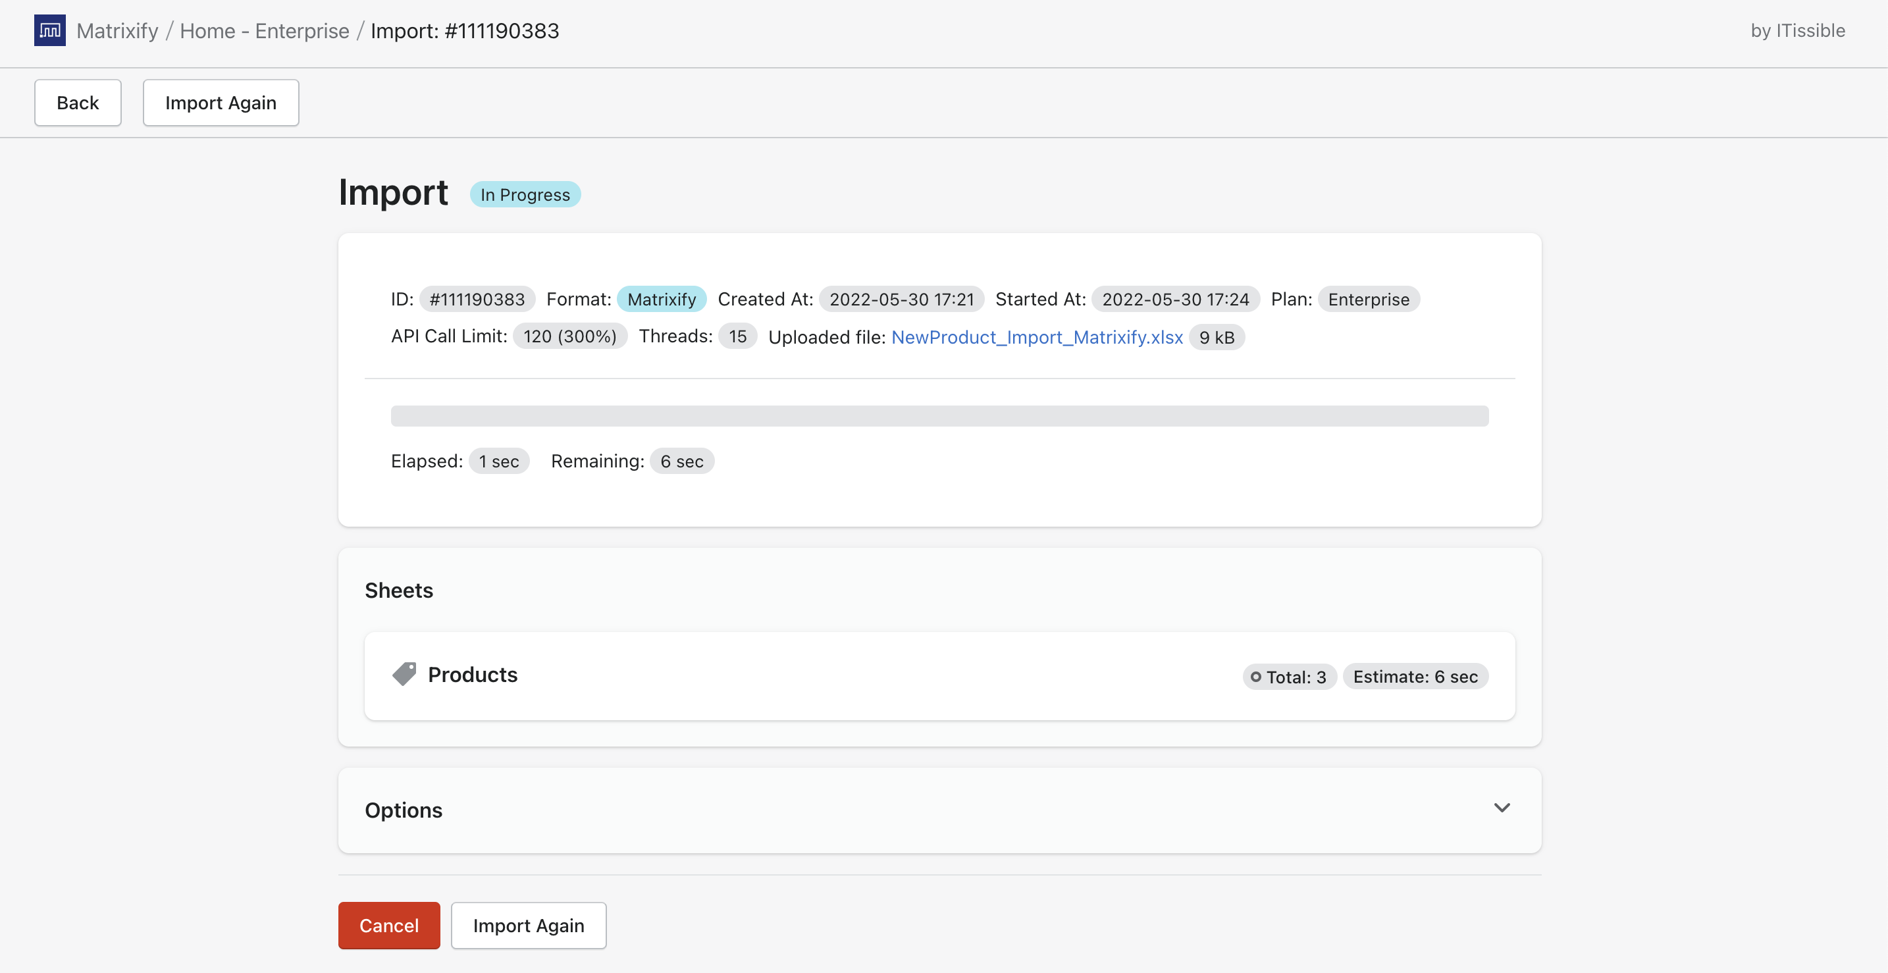Click the Matrixify format badge
This screenshot has width=1888, height=973.
coord(661,299)
